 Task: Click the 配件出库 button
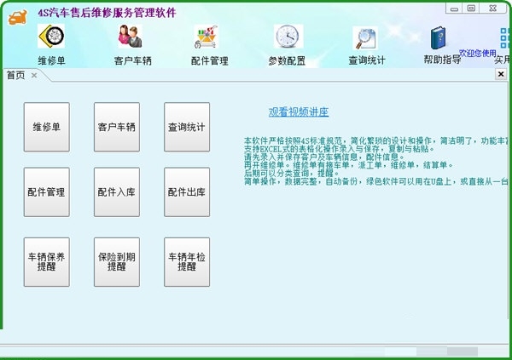point(187,192)
